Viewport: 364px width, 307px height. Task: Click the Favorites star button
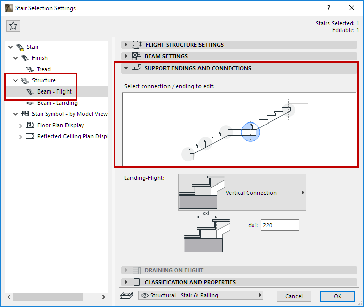(x=13, y=26)
